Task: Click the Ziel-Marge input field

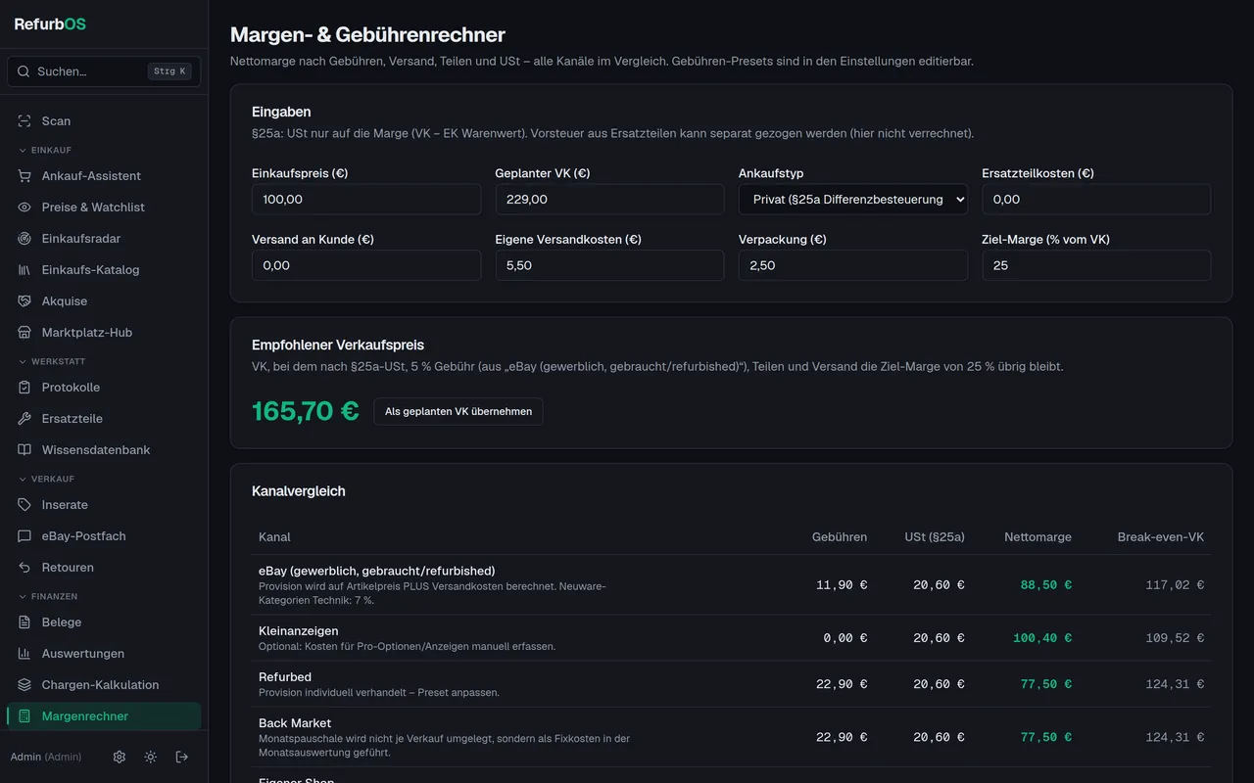Action: point(1096,265)
